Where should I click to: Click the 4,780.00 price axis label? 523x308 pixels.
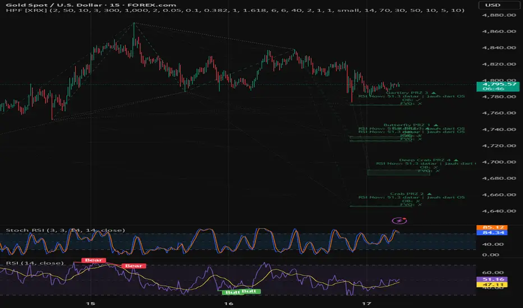click(x=499, y=96)
